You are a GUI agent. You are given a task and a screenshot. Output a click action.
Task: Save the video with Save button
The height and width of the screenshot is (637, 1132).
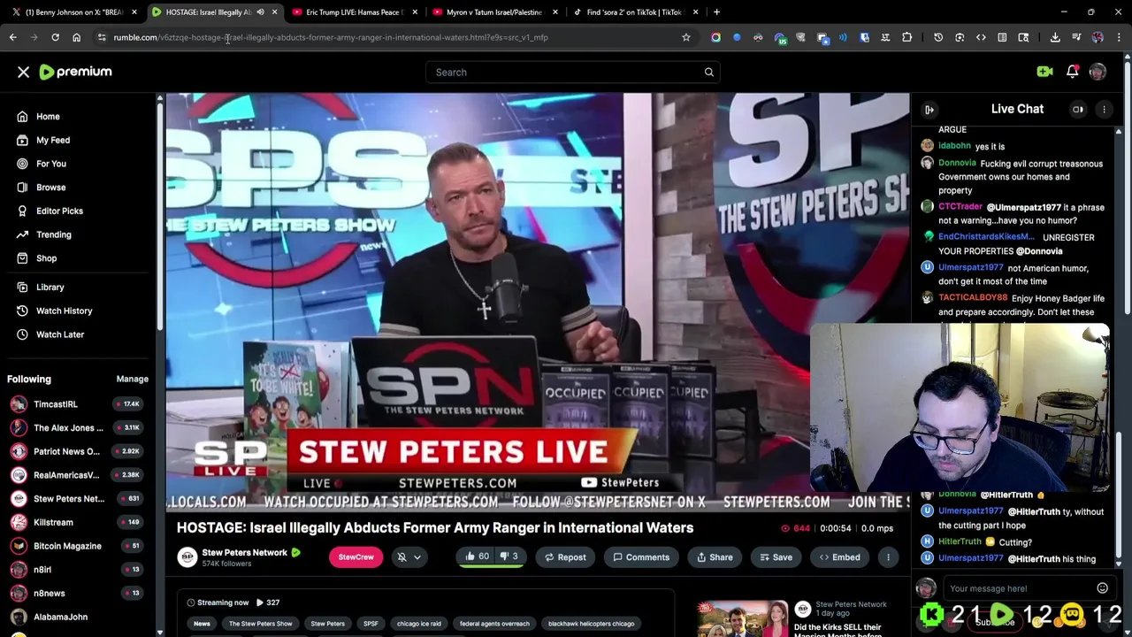tap(776, 557)
